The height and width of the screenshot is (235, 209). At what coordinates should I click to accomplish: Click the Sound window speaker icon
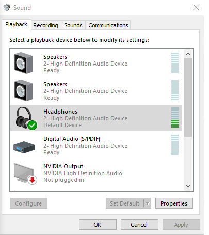coord(7,7)
